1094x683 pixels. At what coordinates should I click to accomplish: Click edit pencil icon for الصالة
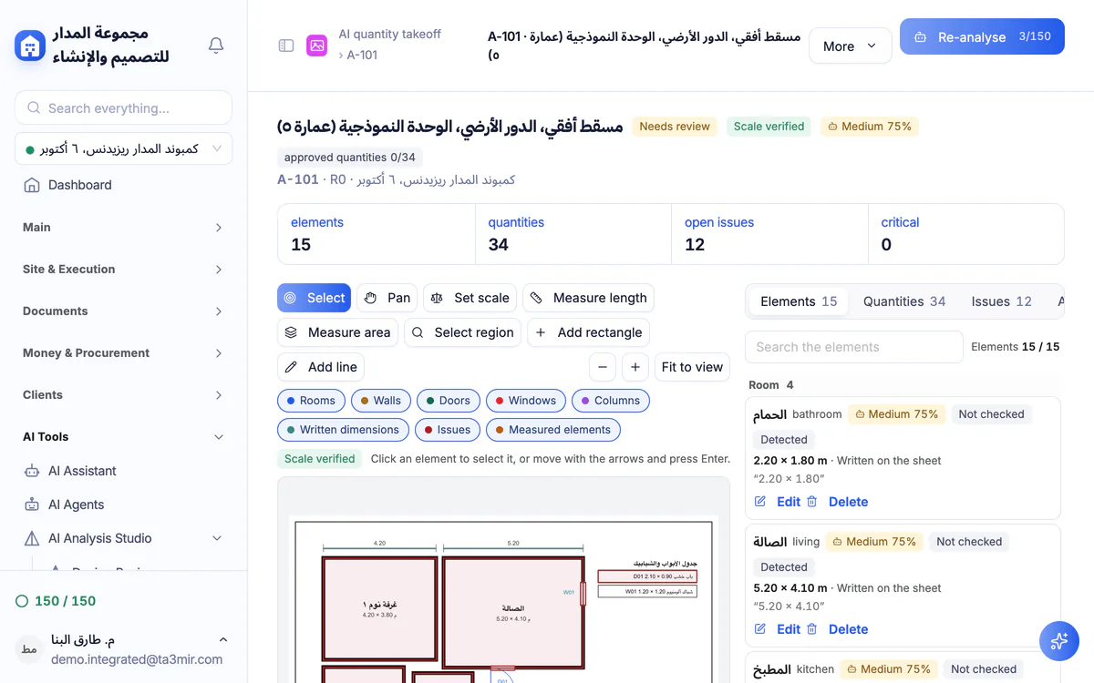760,629
